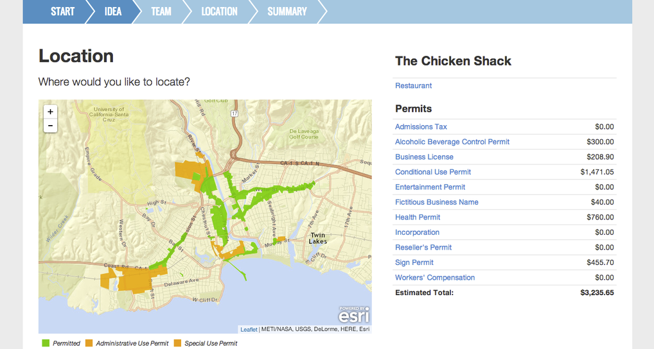View Alcoholic Beverage Control Permit details
The height and width of the screenshot is (349, 654).
(x=452, y=142)
